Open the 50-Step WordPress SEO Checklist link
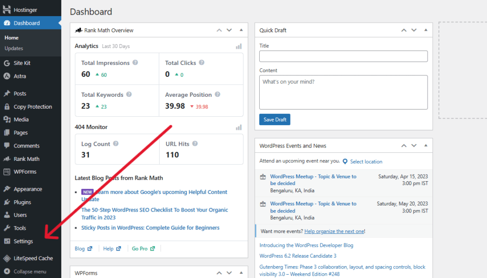The height and width of the screenshot is (278, 487). [155, 213]
